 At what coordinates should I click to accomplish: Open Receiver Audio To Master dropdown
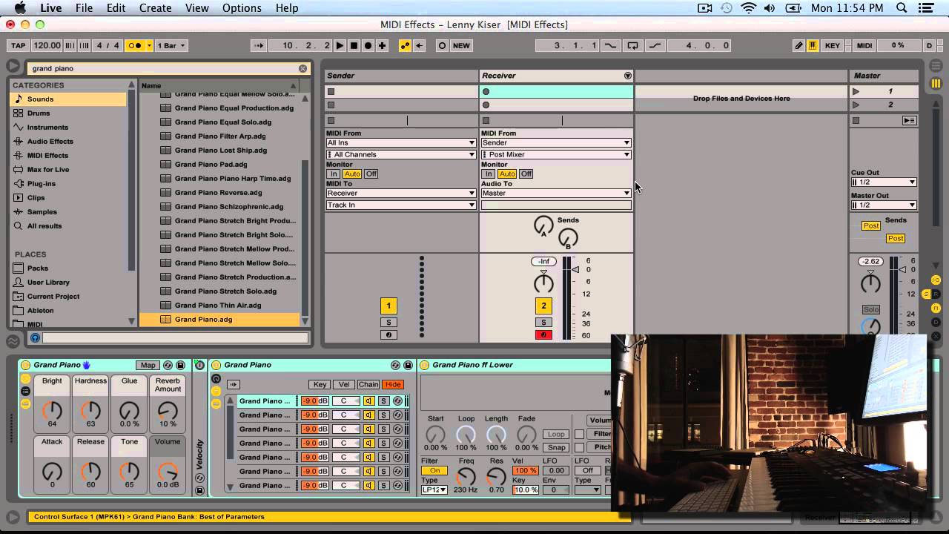point(556,193)
